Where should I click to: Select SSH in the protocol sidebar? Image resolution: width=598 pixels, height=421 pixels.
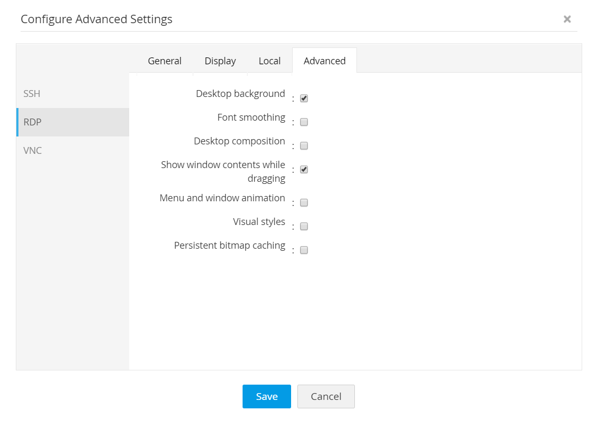32,94
